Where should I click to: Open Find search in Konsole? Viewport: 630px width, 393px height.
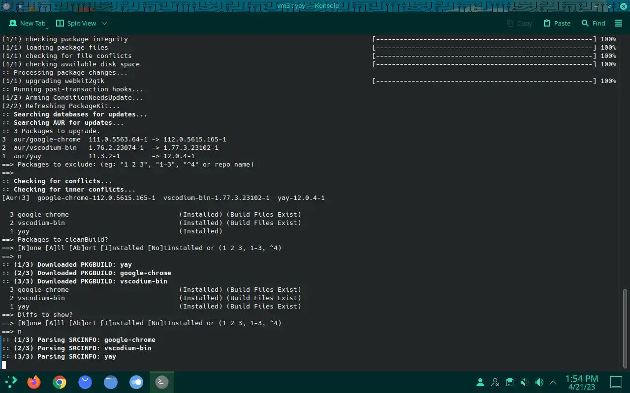pyautogui.click(x=593, y=23)
